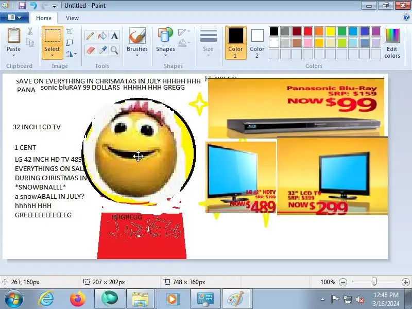Open the shape Outline dropdown
412x309 pixels.
184,32
